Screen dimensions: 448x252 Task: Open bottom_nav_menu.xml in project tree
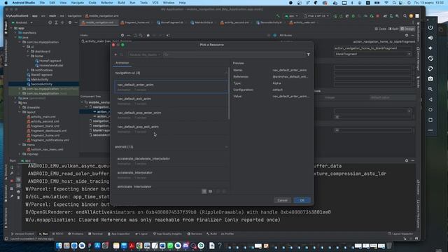pos(47,149)
